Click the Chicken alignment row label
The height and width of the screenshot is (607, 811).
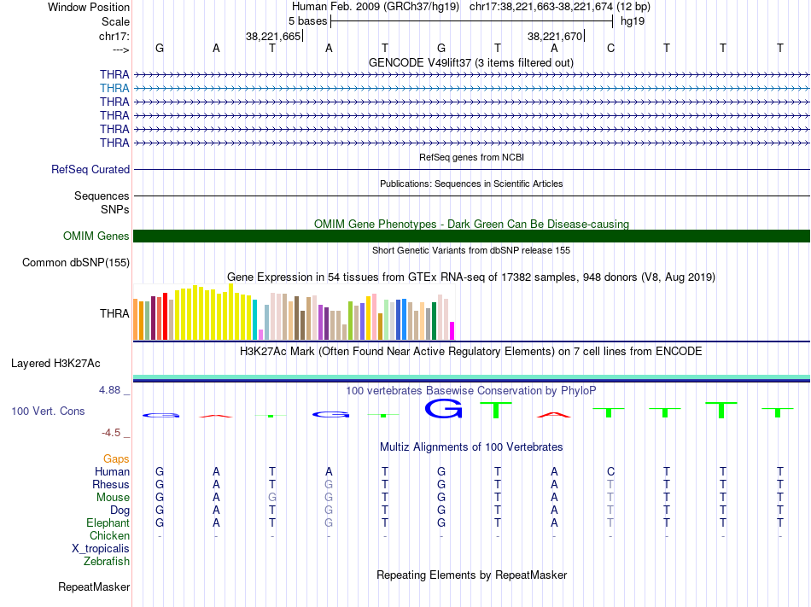tap(109, 535)
